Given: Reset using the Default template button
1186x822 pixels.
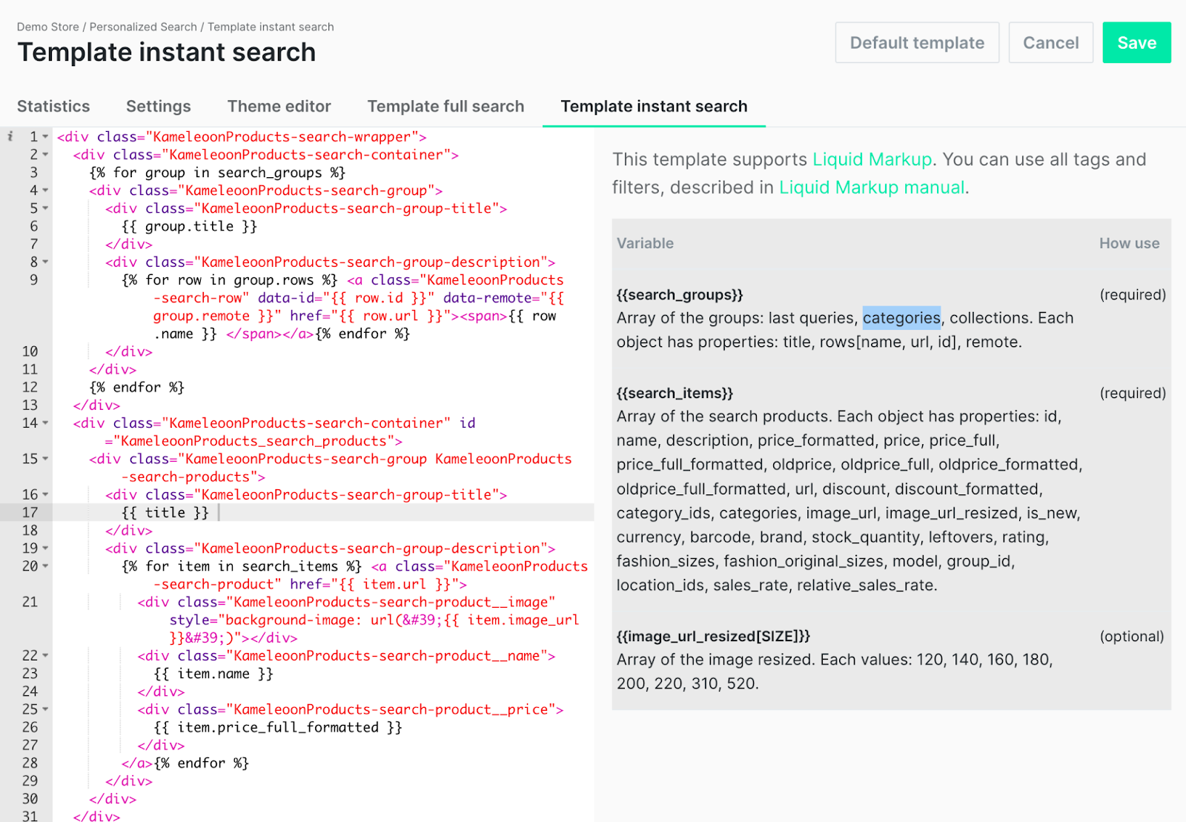Looking at the screenshot, I should (x=917, y=43).
